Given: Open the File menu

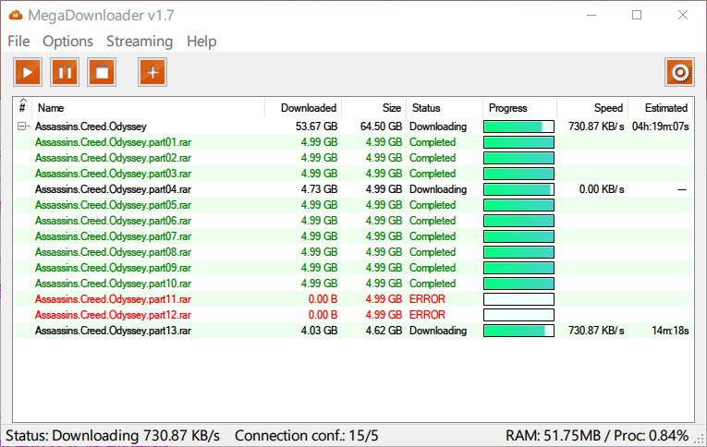Looking at the screenshot, I should (x=18, y=42).
